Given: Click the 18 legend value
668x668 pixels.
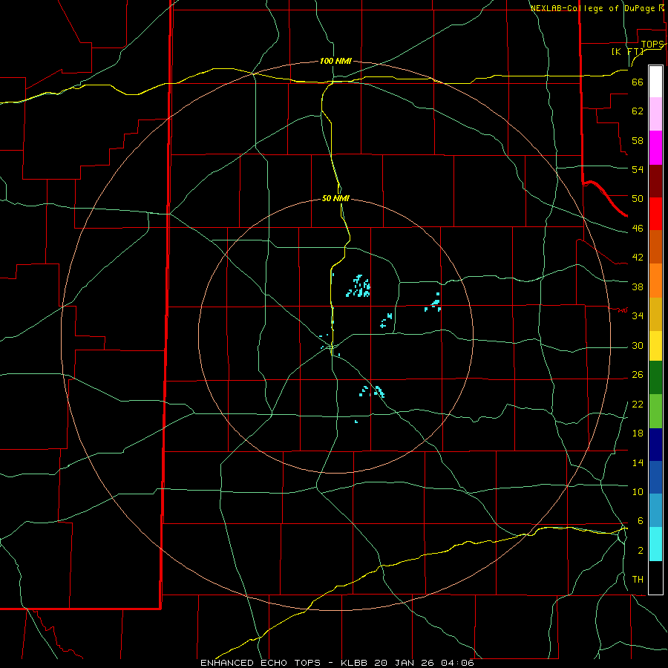Looking at the screenshot, I should (x=638, y=433).
